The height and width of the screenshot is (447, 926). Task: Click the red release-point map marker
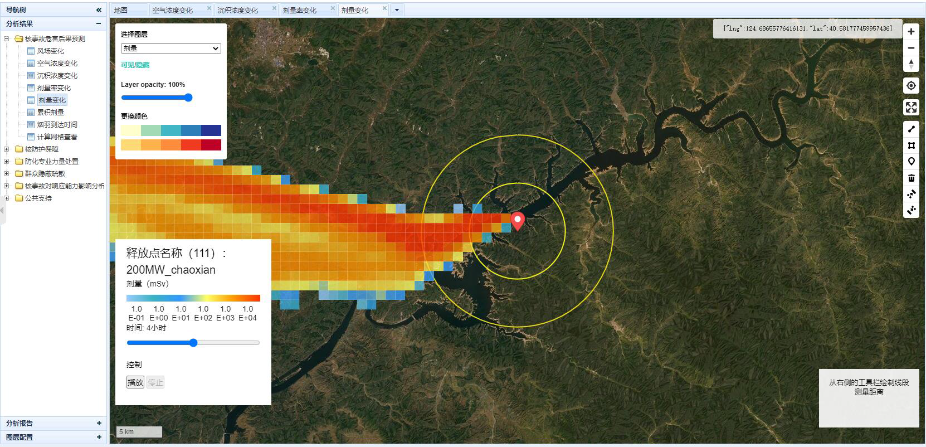tap(518, 221)
